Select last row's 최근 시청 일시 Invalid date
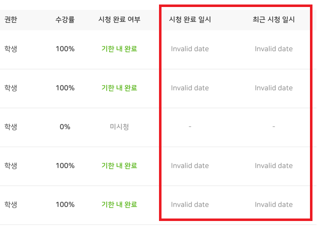 pyautogui.click(x=273, y=205)
